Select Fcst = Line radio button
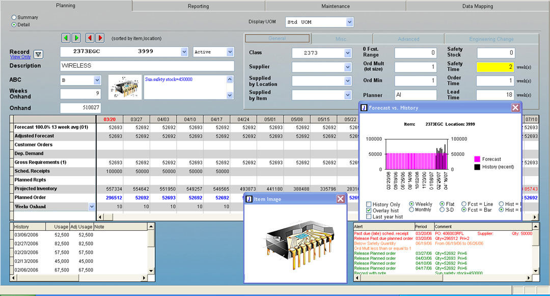This screenshot has height=296, width=550. click(464, 204)
